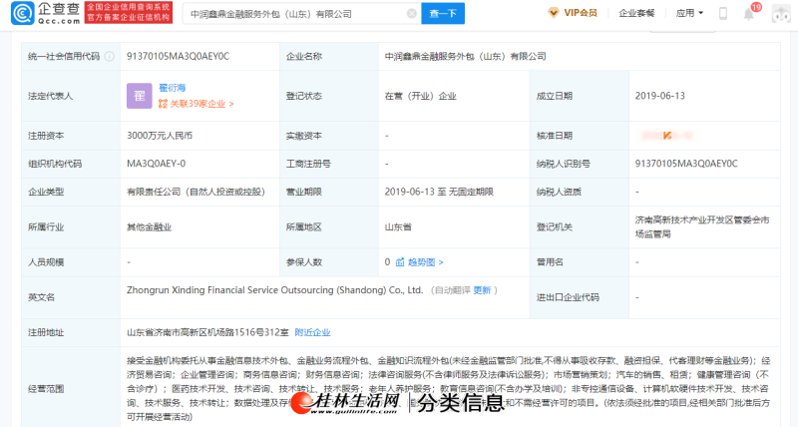The width and height of the screenshot is (798, 427).
Task: Open legal representative 霍衍海 link
Action: click(173, 88)
